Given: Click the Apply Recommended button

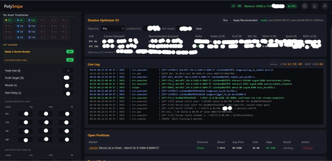Looking at the screenshot, I should (245, 20).
